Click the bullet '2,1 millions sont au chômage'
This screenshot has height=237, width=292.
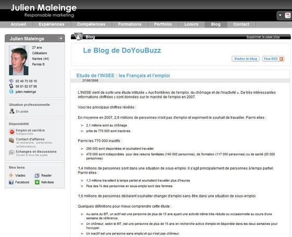[x=107, y=126]
